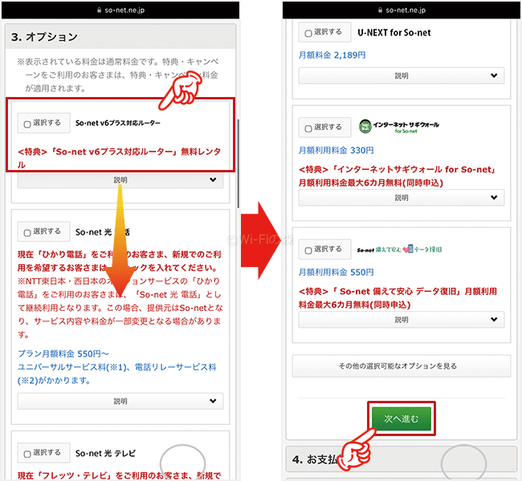Click the green 次へ進む button
522x481 pixels.
click(402, 418)
